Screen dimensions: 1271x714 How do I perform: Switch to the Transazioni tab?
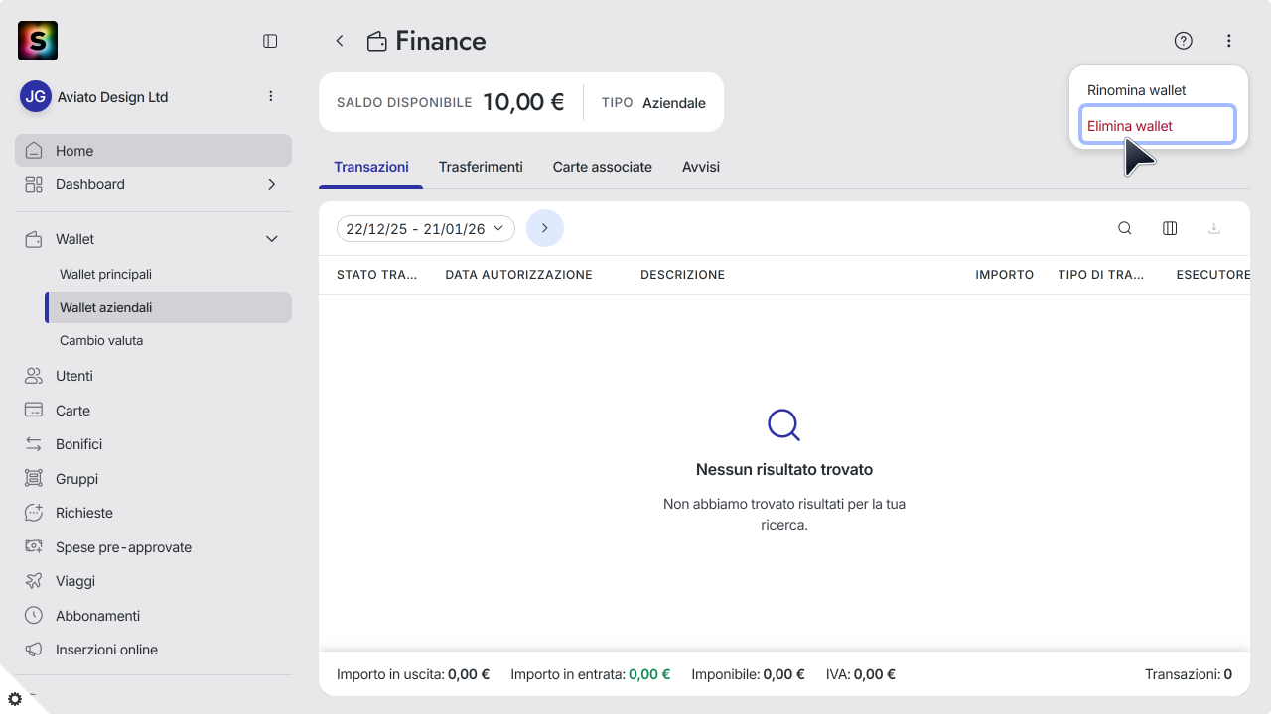pyautogui.click(x=371, y=167)
